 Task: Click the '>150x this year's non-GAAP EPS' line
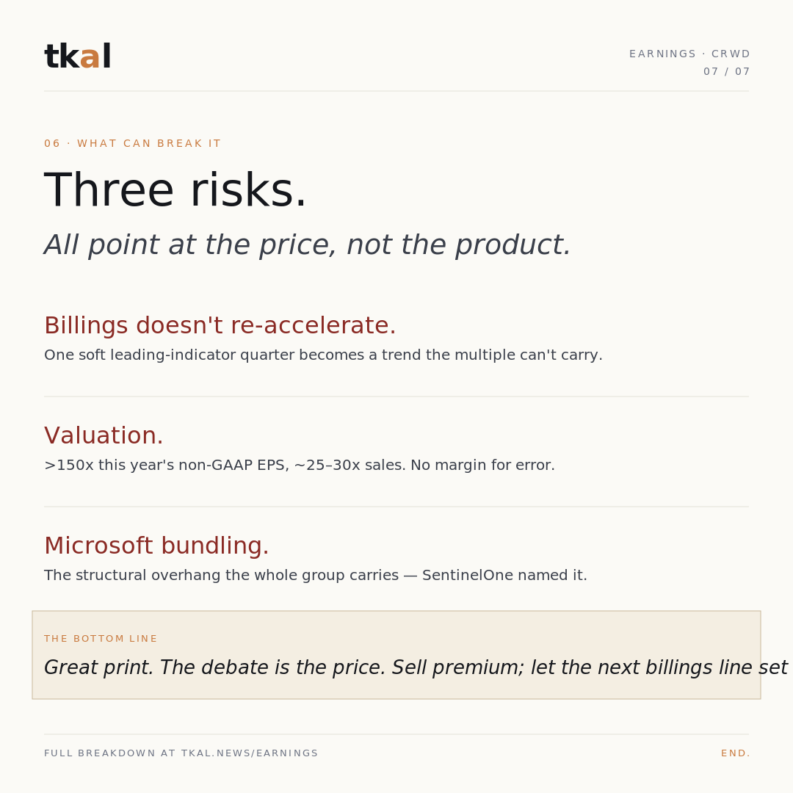pos(300,466)
